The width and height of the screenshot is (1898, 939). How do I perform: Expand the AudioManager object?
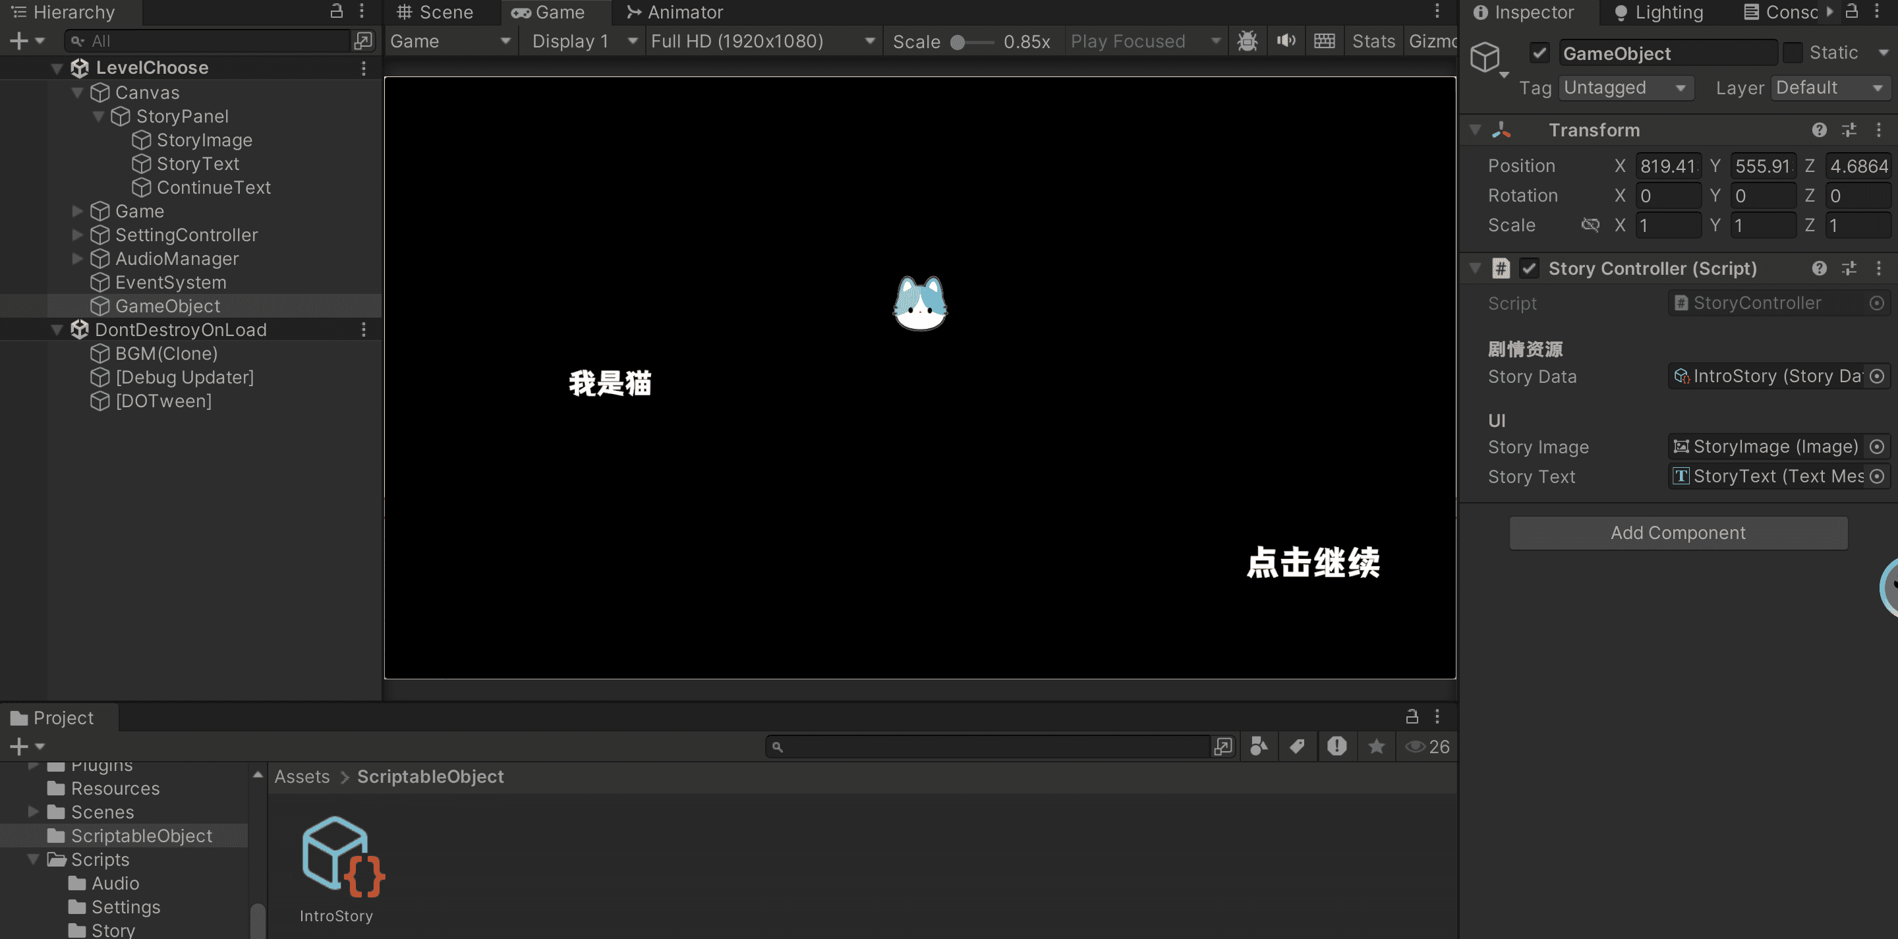tap(77, 258)
